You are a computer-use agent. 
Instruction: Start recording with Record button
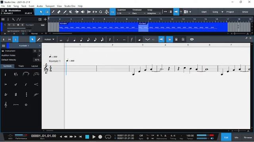100,137
